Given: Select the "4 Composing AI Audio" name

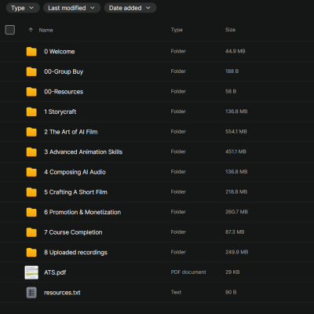Looking at the screenshot, I should click(75, 172).
